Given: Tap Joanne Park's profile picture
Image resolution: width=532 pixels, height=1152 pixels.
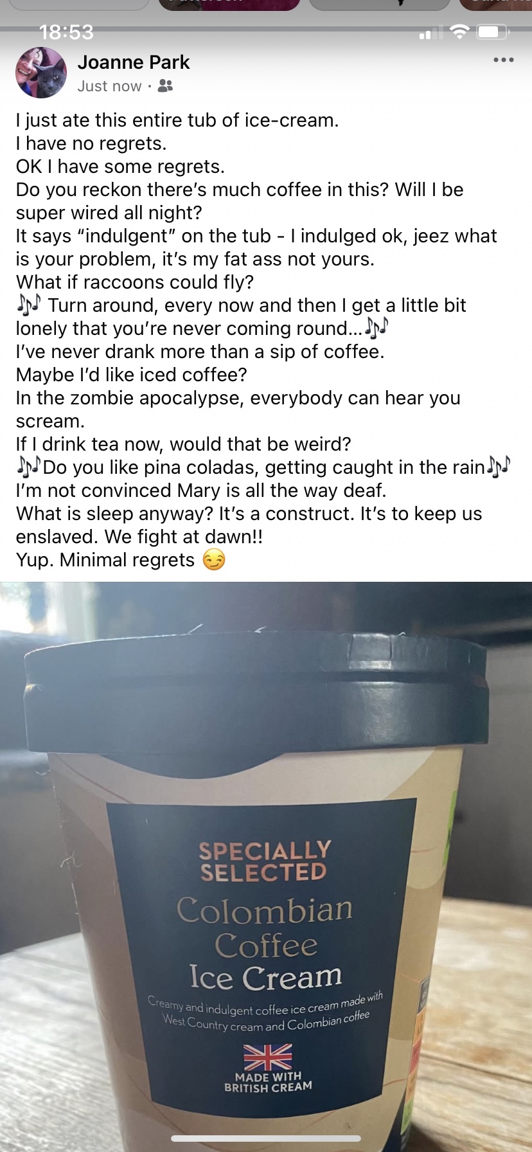Looking at the screenshot, I should point(41,73).
